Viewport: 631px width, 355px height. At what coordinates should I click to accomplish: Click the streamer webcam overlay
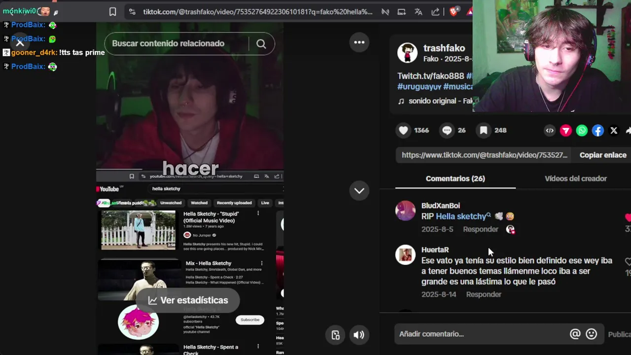(x=552, y=56)
